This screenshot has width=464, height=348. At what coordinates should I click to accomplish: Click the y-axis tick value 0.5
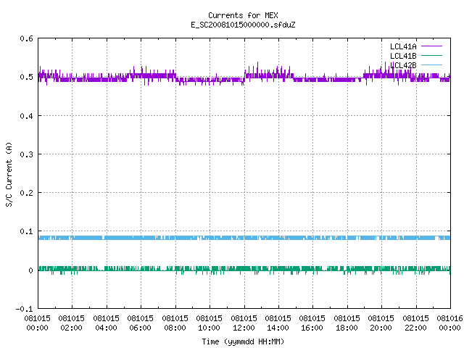(x=26, y=77)
